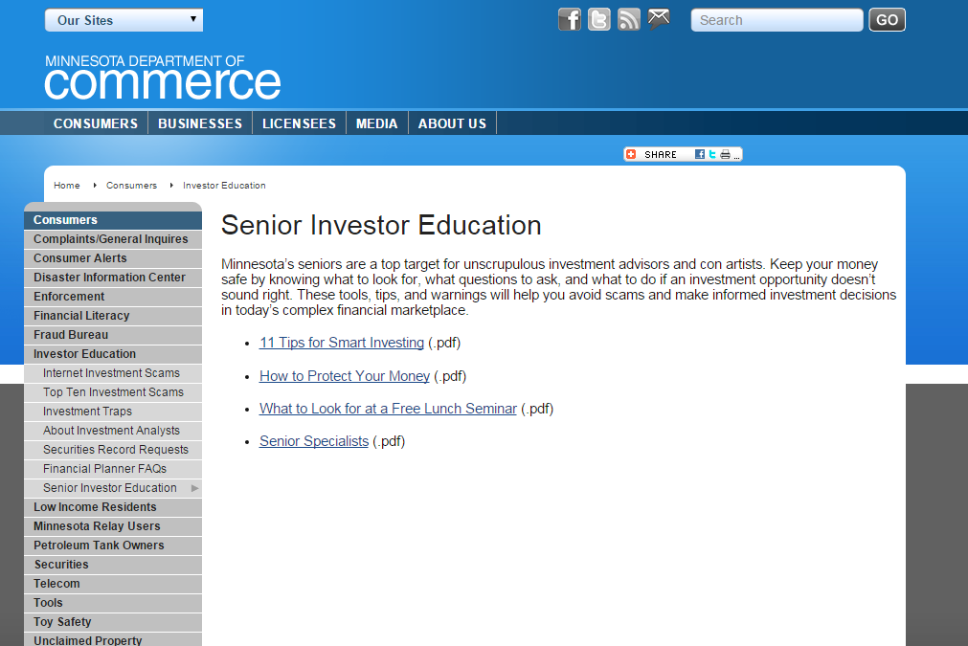Click the printer icon in the Share bar

pos(725,154)
